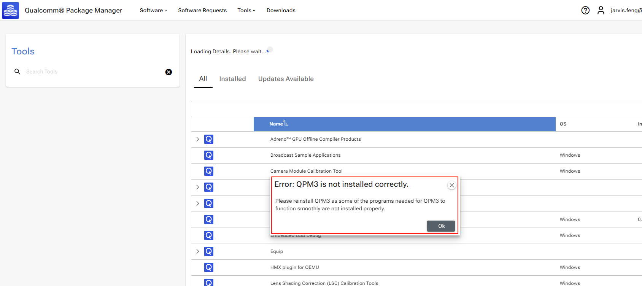Switch to the Installed tab
642x286 pixels.
tap(232, 79)
